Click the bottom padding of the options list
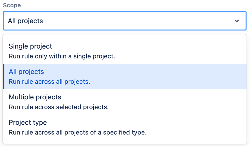The width and height of the screenshot is (250, 146). [x=125, y=140]
